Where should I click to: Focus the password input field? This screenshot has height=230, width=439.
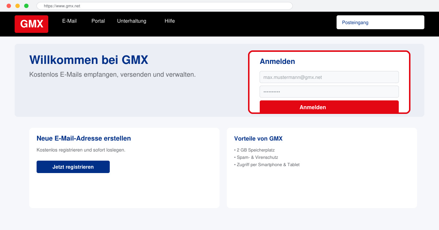tap(329, 92)
